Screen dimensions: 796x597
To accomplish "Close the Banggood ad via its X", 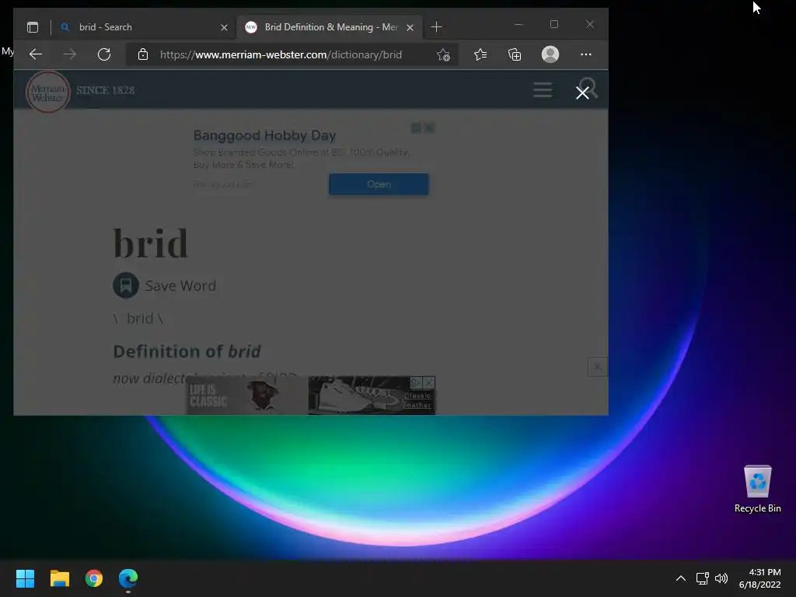I will point(429,128).
